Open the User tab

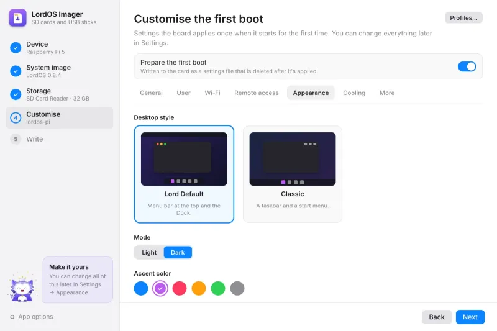(x=183, y=93)
